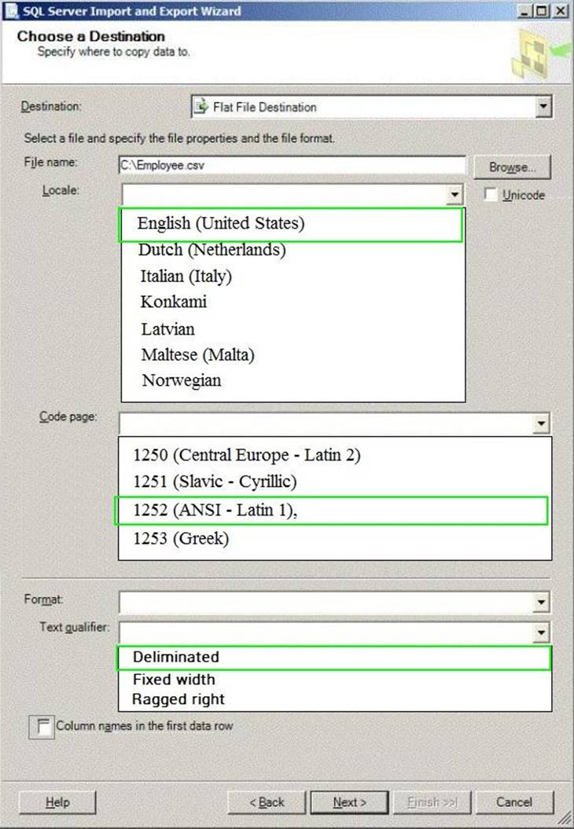Pick Fixed width from format list
Image resolution: width=574 pixels, height=829 pixels.
click(174, 680)
